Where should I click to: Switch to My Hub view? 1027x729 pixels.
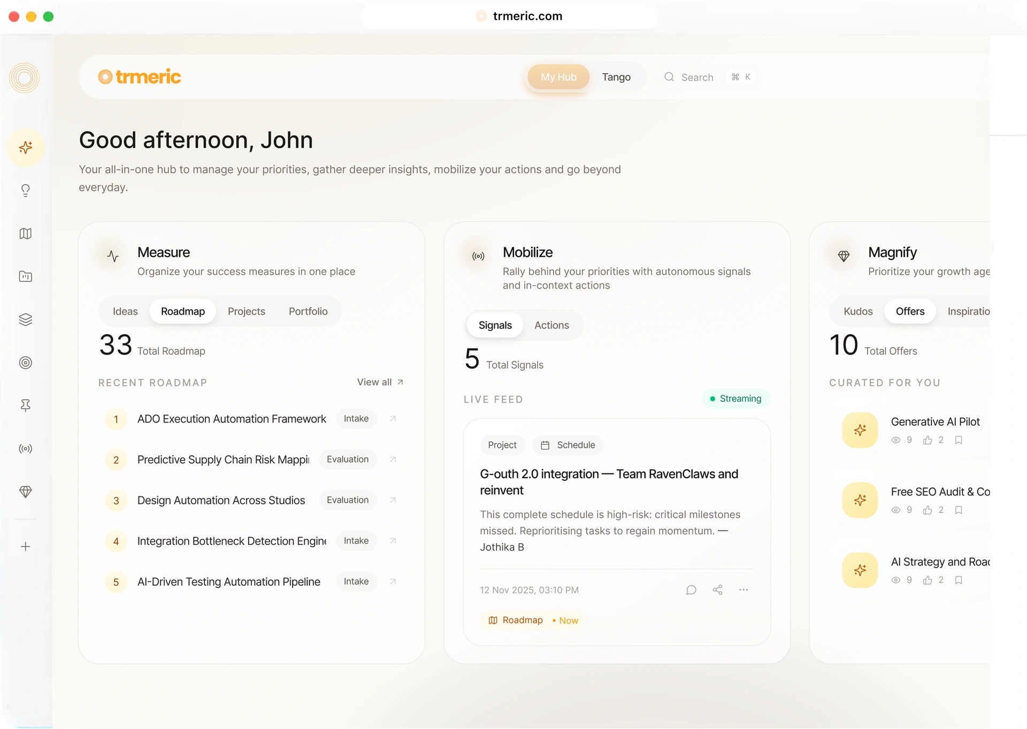click(x=558, y=77)
